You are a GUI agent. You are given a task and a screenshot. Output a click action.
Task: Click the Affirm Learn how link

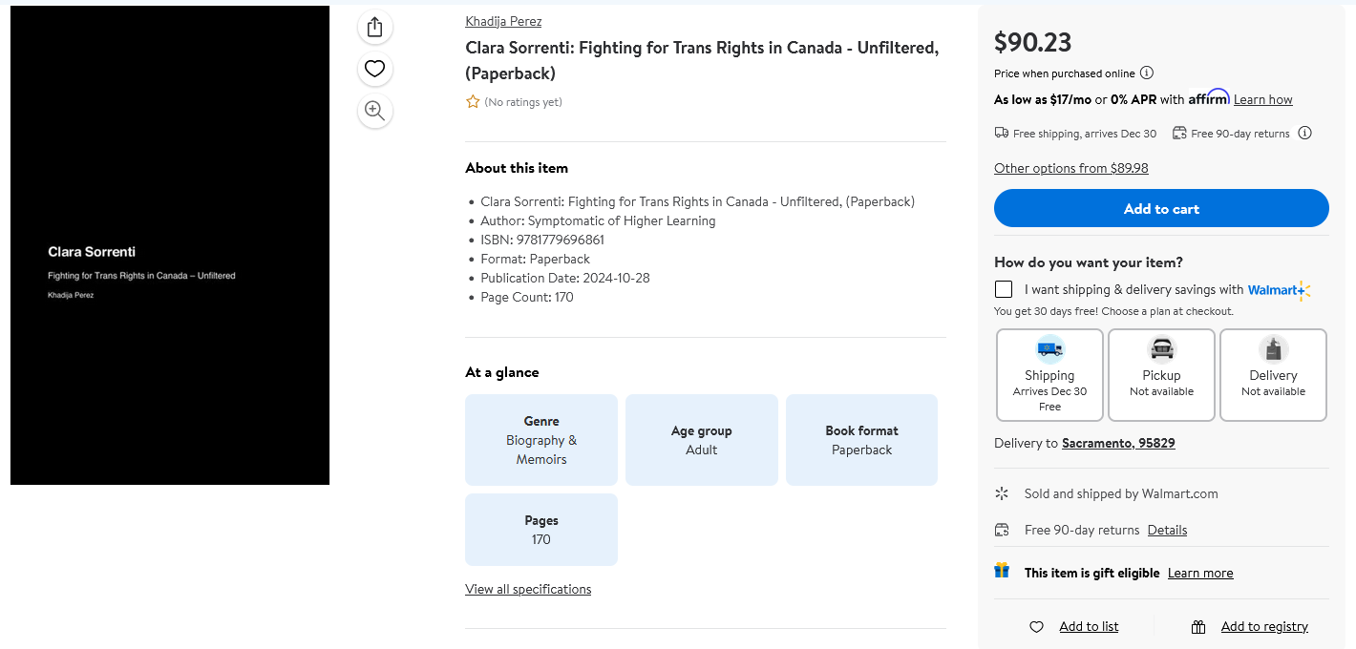[x=1262, y=99]
